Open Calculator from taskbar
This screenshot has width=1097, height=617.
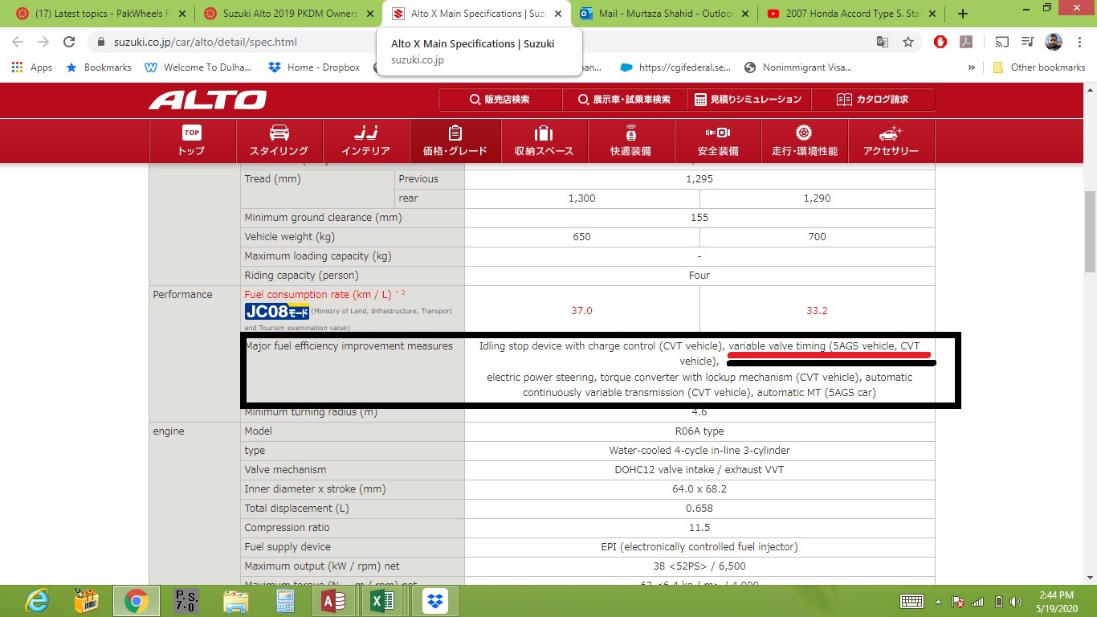[285, 601]
